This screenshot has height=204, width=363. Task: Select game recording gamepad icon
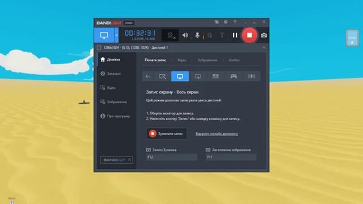pos(233,76)
